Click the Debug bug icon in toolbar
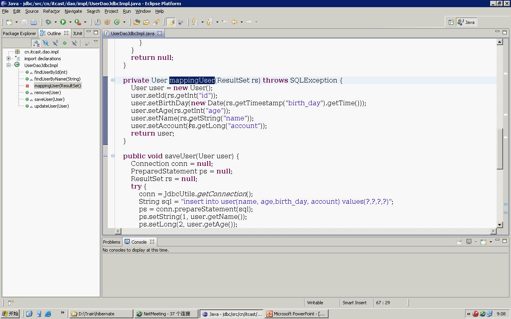 (48, 22)
